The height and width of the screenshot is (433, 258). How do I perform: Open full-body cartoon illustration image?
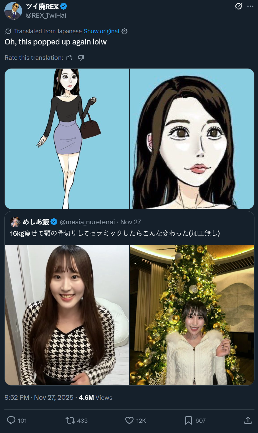click(x=67, y=139)
